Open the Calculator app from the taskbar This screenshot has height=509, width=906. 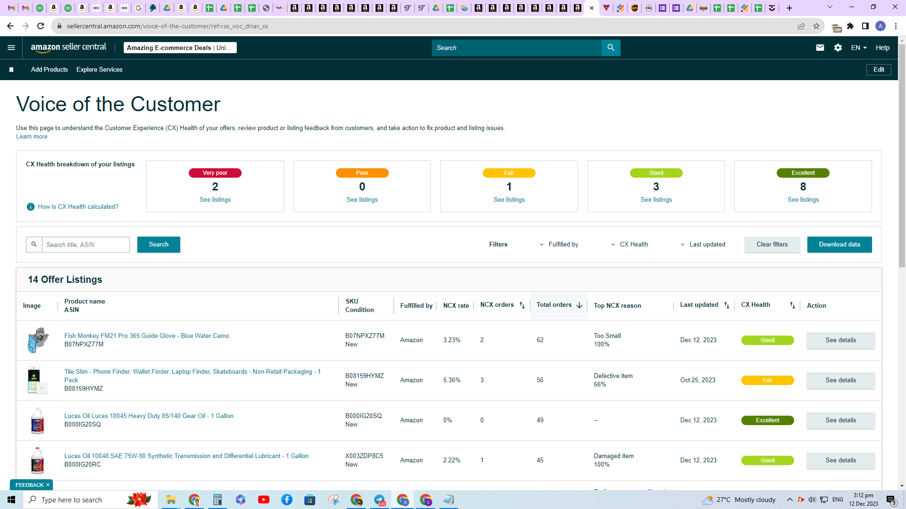coord(218,500)
